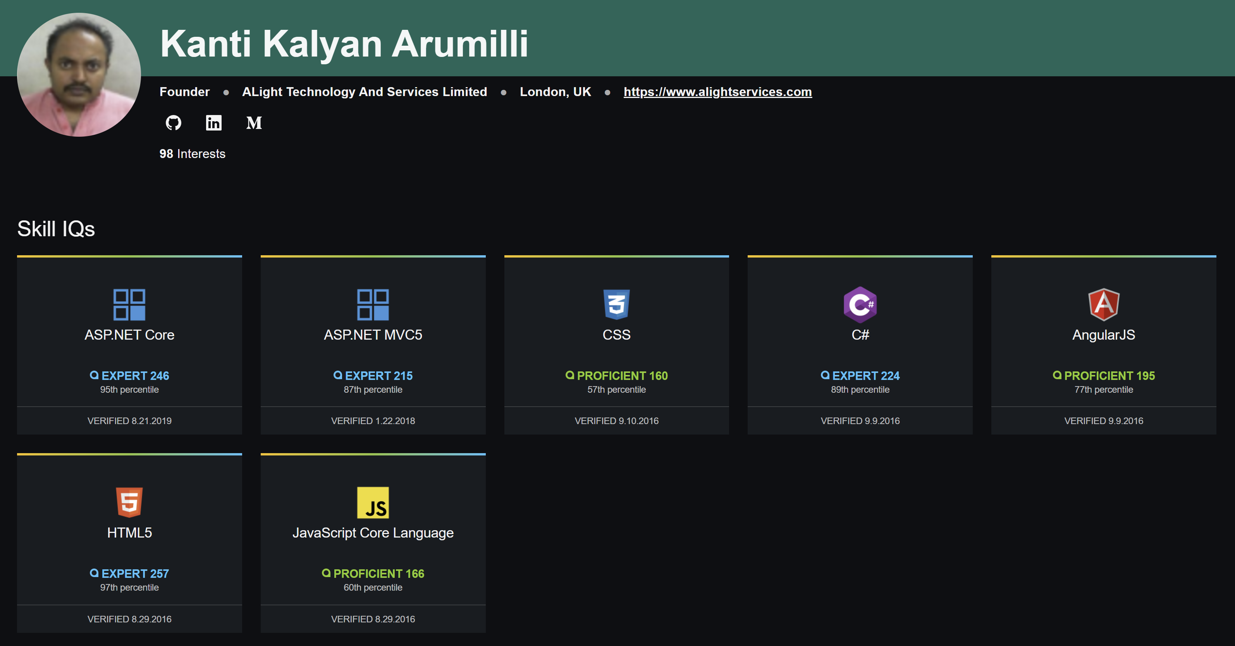The image size is (1235, 646).
Task: Click the ASP.NET Core card title
Action: coord(129,335)
